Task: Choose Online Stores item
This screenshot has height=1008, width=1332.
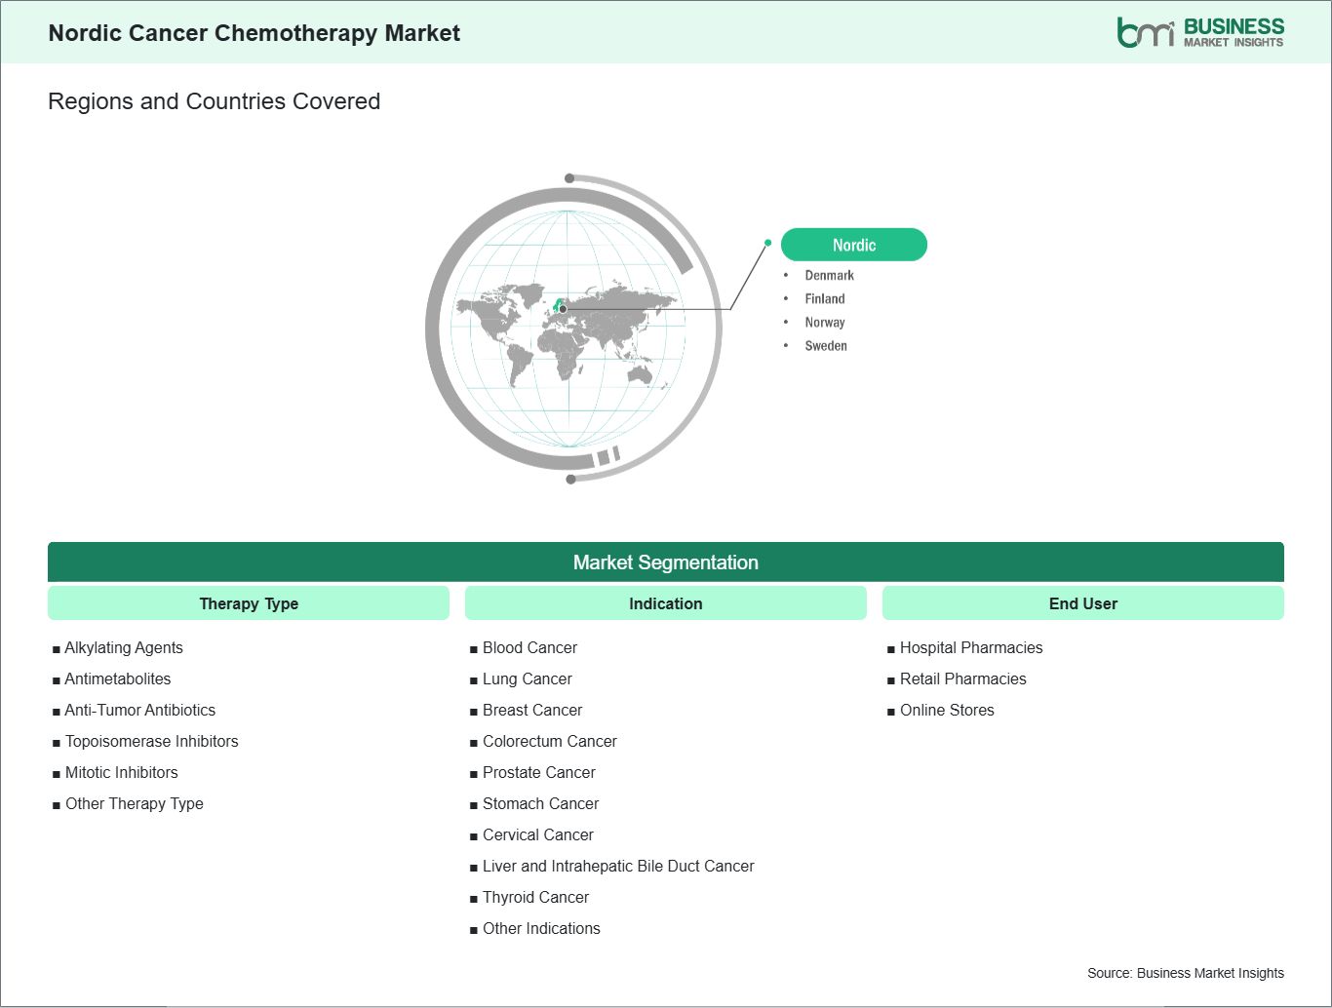Action: 946,711
